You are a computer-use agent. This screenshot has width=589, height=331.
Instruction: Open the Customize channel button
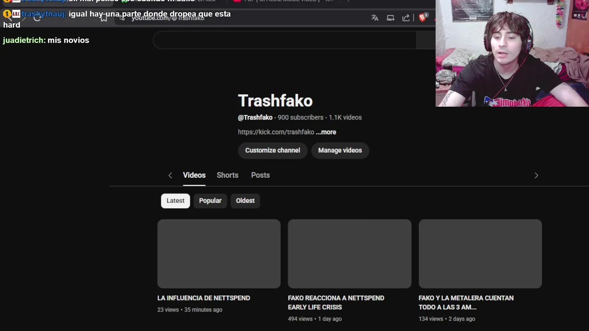272,150
